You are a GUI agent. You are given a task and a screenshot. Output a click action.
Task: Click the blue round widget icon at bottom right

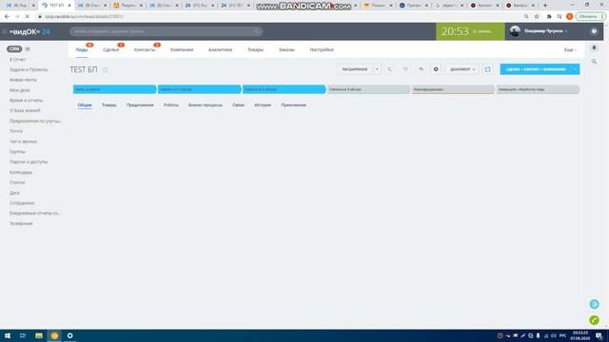pos(594,304)
